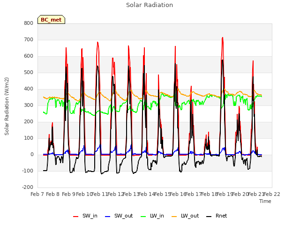Click the green LW_in legend color marker
This screenshot has width=300, height=225.
[x=143, y=217]
